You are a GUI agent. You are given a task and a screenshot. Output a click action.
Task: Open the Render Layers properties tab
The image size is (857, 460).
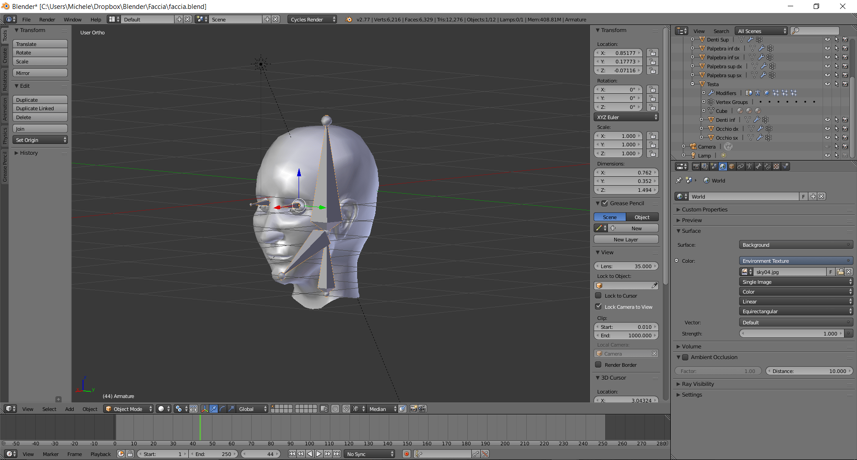tap(705, 166)
